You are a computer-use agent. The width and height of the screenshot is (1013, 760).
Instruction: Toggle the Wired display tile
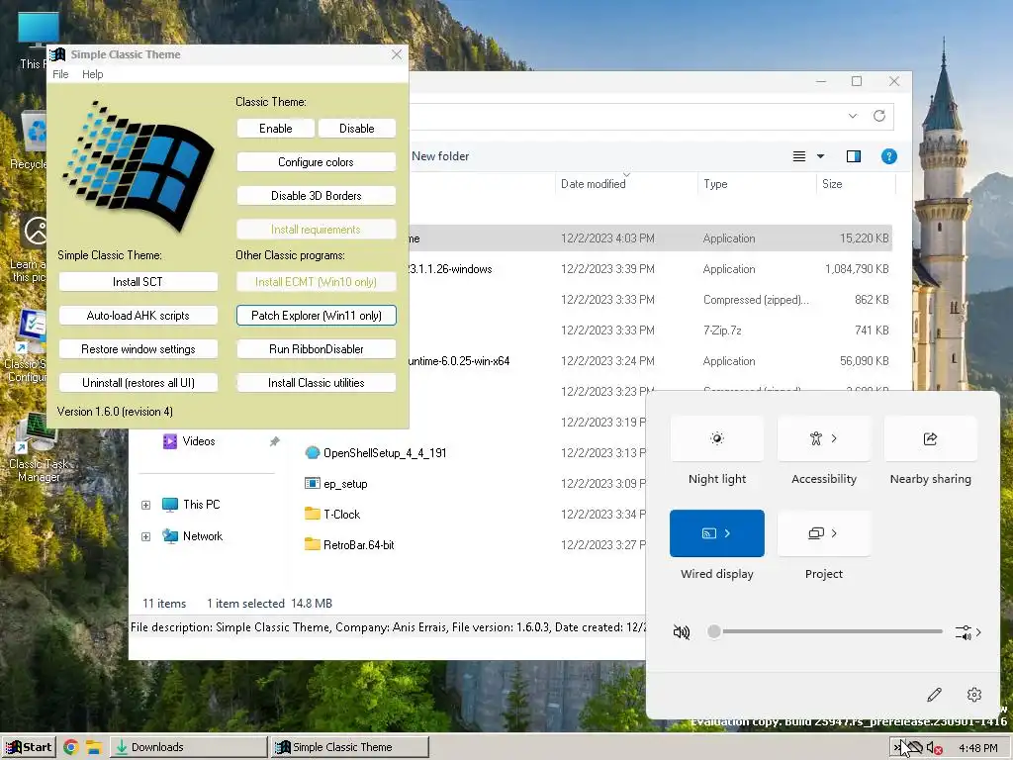(x=716, y=533)
